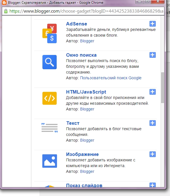The height and width of the screenshot is (196, 170).
Task: Add the HTML/JavaScript gadget with plus icon
Action: [153, 92]
